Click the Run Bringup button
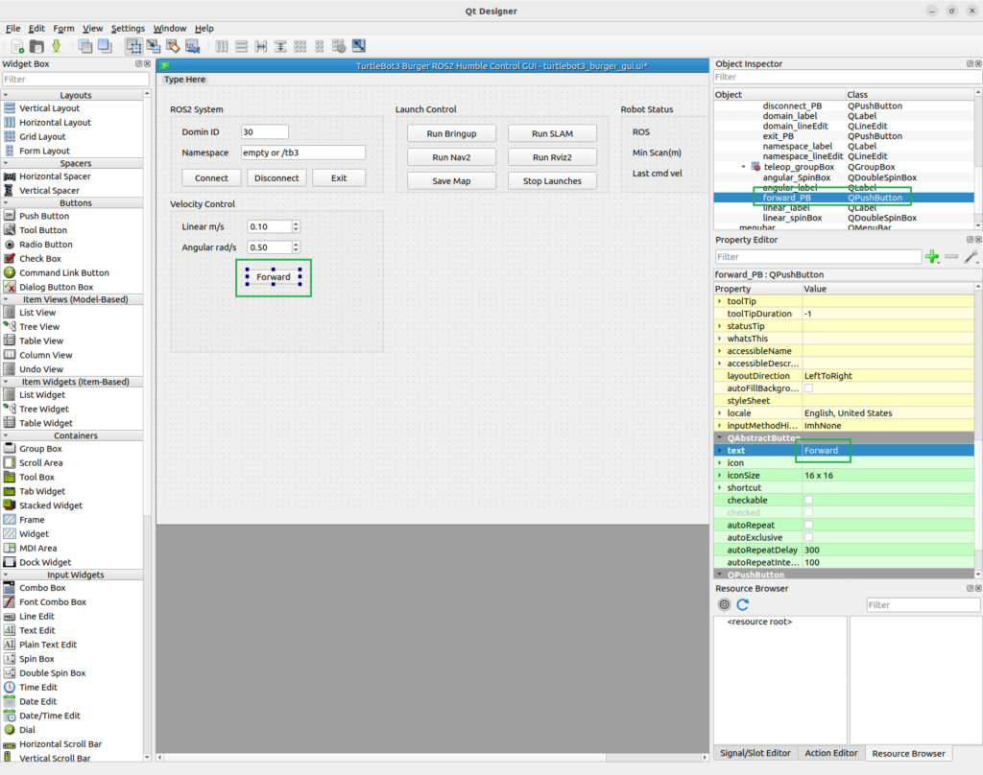The width and height of the screenshot is (983, 775). (x=451, y=133)
